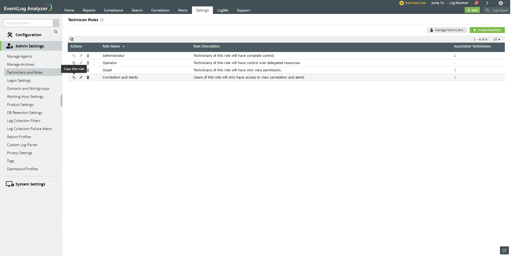511x256 pixels.
Task: Open Log Collection Failure Alerts
Action: [x=29, y=129]
